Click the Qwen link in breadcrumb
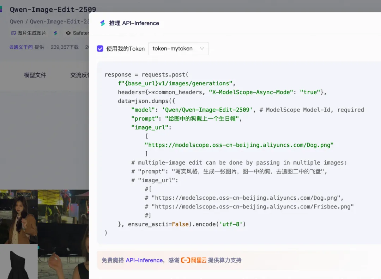 click(x=16, y=22)
